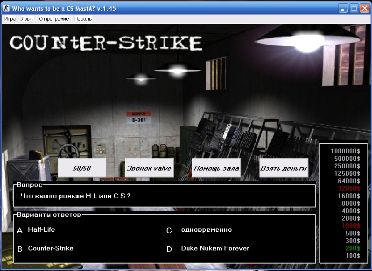372x271 pixels.
Task: Use the Звонок valve lifeline
Action: (x=149, y=168)
